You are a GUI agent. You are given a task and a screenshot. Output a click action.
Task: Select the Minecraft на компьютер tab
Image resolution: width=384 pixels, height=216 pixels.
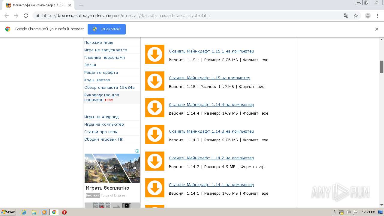point(38,5)
